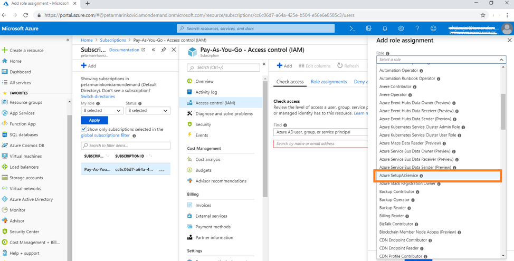Viewport: 514px width, 261px height.
Task: Open the My role dropdown
Action: tap(102, 111)
